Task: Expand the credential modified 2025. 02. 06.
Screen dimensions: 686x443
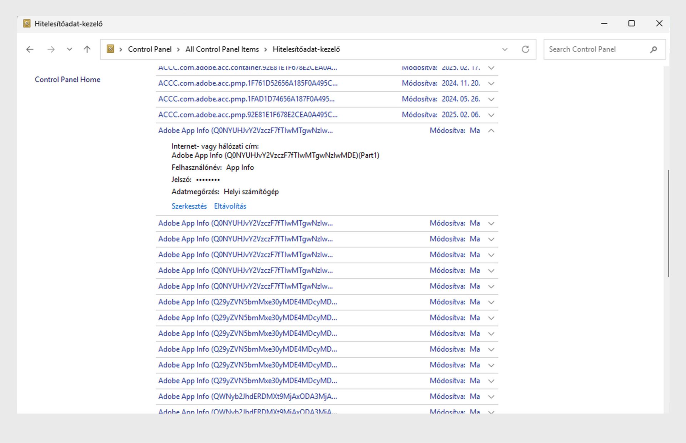Action: (x=491, y=115)
